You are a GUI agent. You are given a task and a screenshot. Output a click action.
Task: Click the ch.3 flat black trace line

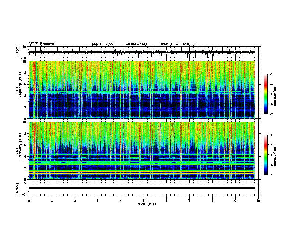point(142,188)
